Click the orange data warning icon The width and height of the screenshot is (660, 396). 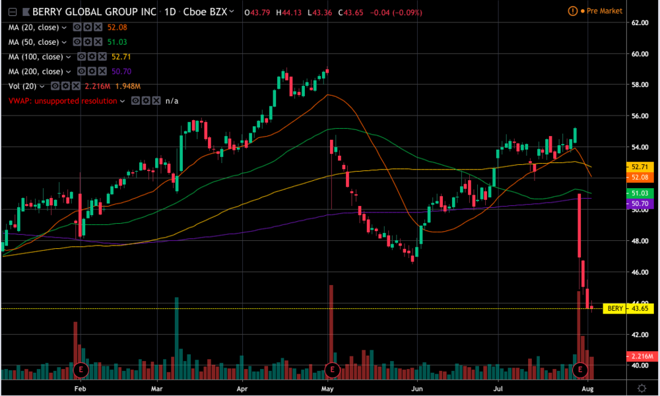click(x=572, y=11)
